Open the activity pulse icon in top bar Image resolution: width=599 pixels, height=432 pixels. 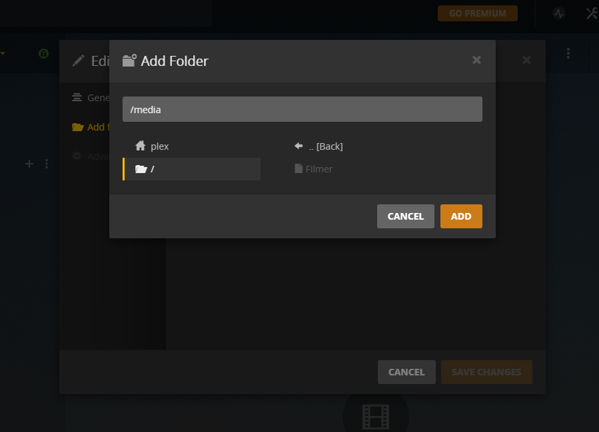click(559, 13)
